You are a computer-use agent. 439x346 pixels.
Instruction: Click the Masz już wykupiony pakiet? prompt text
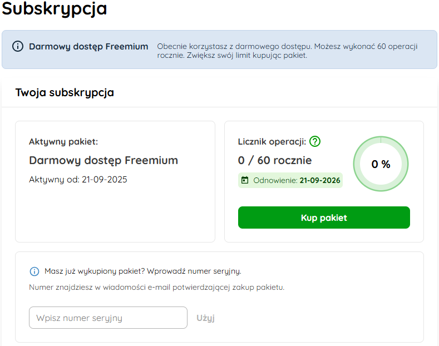(x=95, y=271)
